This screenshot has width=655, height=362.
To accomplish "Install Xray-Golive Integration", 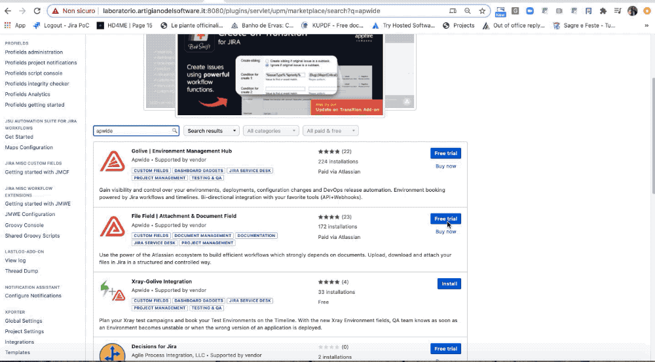I will 449,284.
